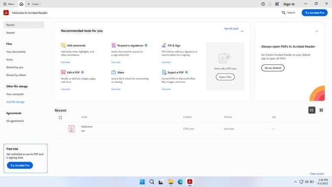This screenshot has width=332, height=187.
Task: Open the Menu hamburger dropdown
Action: click(x=9, y=4)
